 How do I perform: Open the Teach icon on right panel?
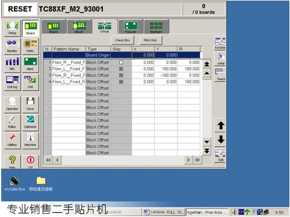pos(220,75)
